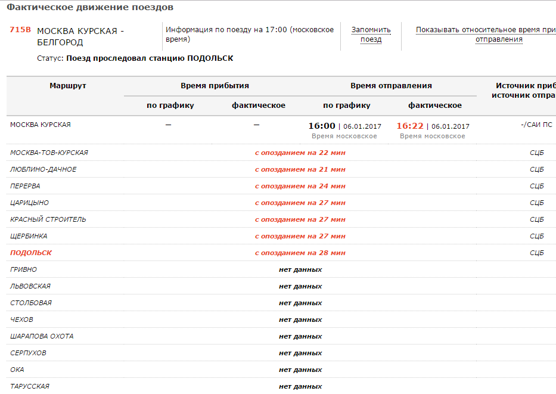This screenshot has width=556, height=394.
Task: Select the МОСКВА КУРСКАЯ station row
Action: coord(41,125)
